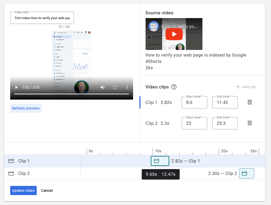Edit Clip 1 start time field
Viewport: 271px width, 205px height.
pos(195,102)
